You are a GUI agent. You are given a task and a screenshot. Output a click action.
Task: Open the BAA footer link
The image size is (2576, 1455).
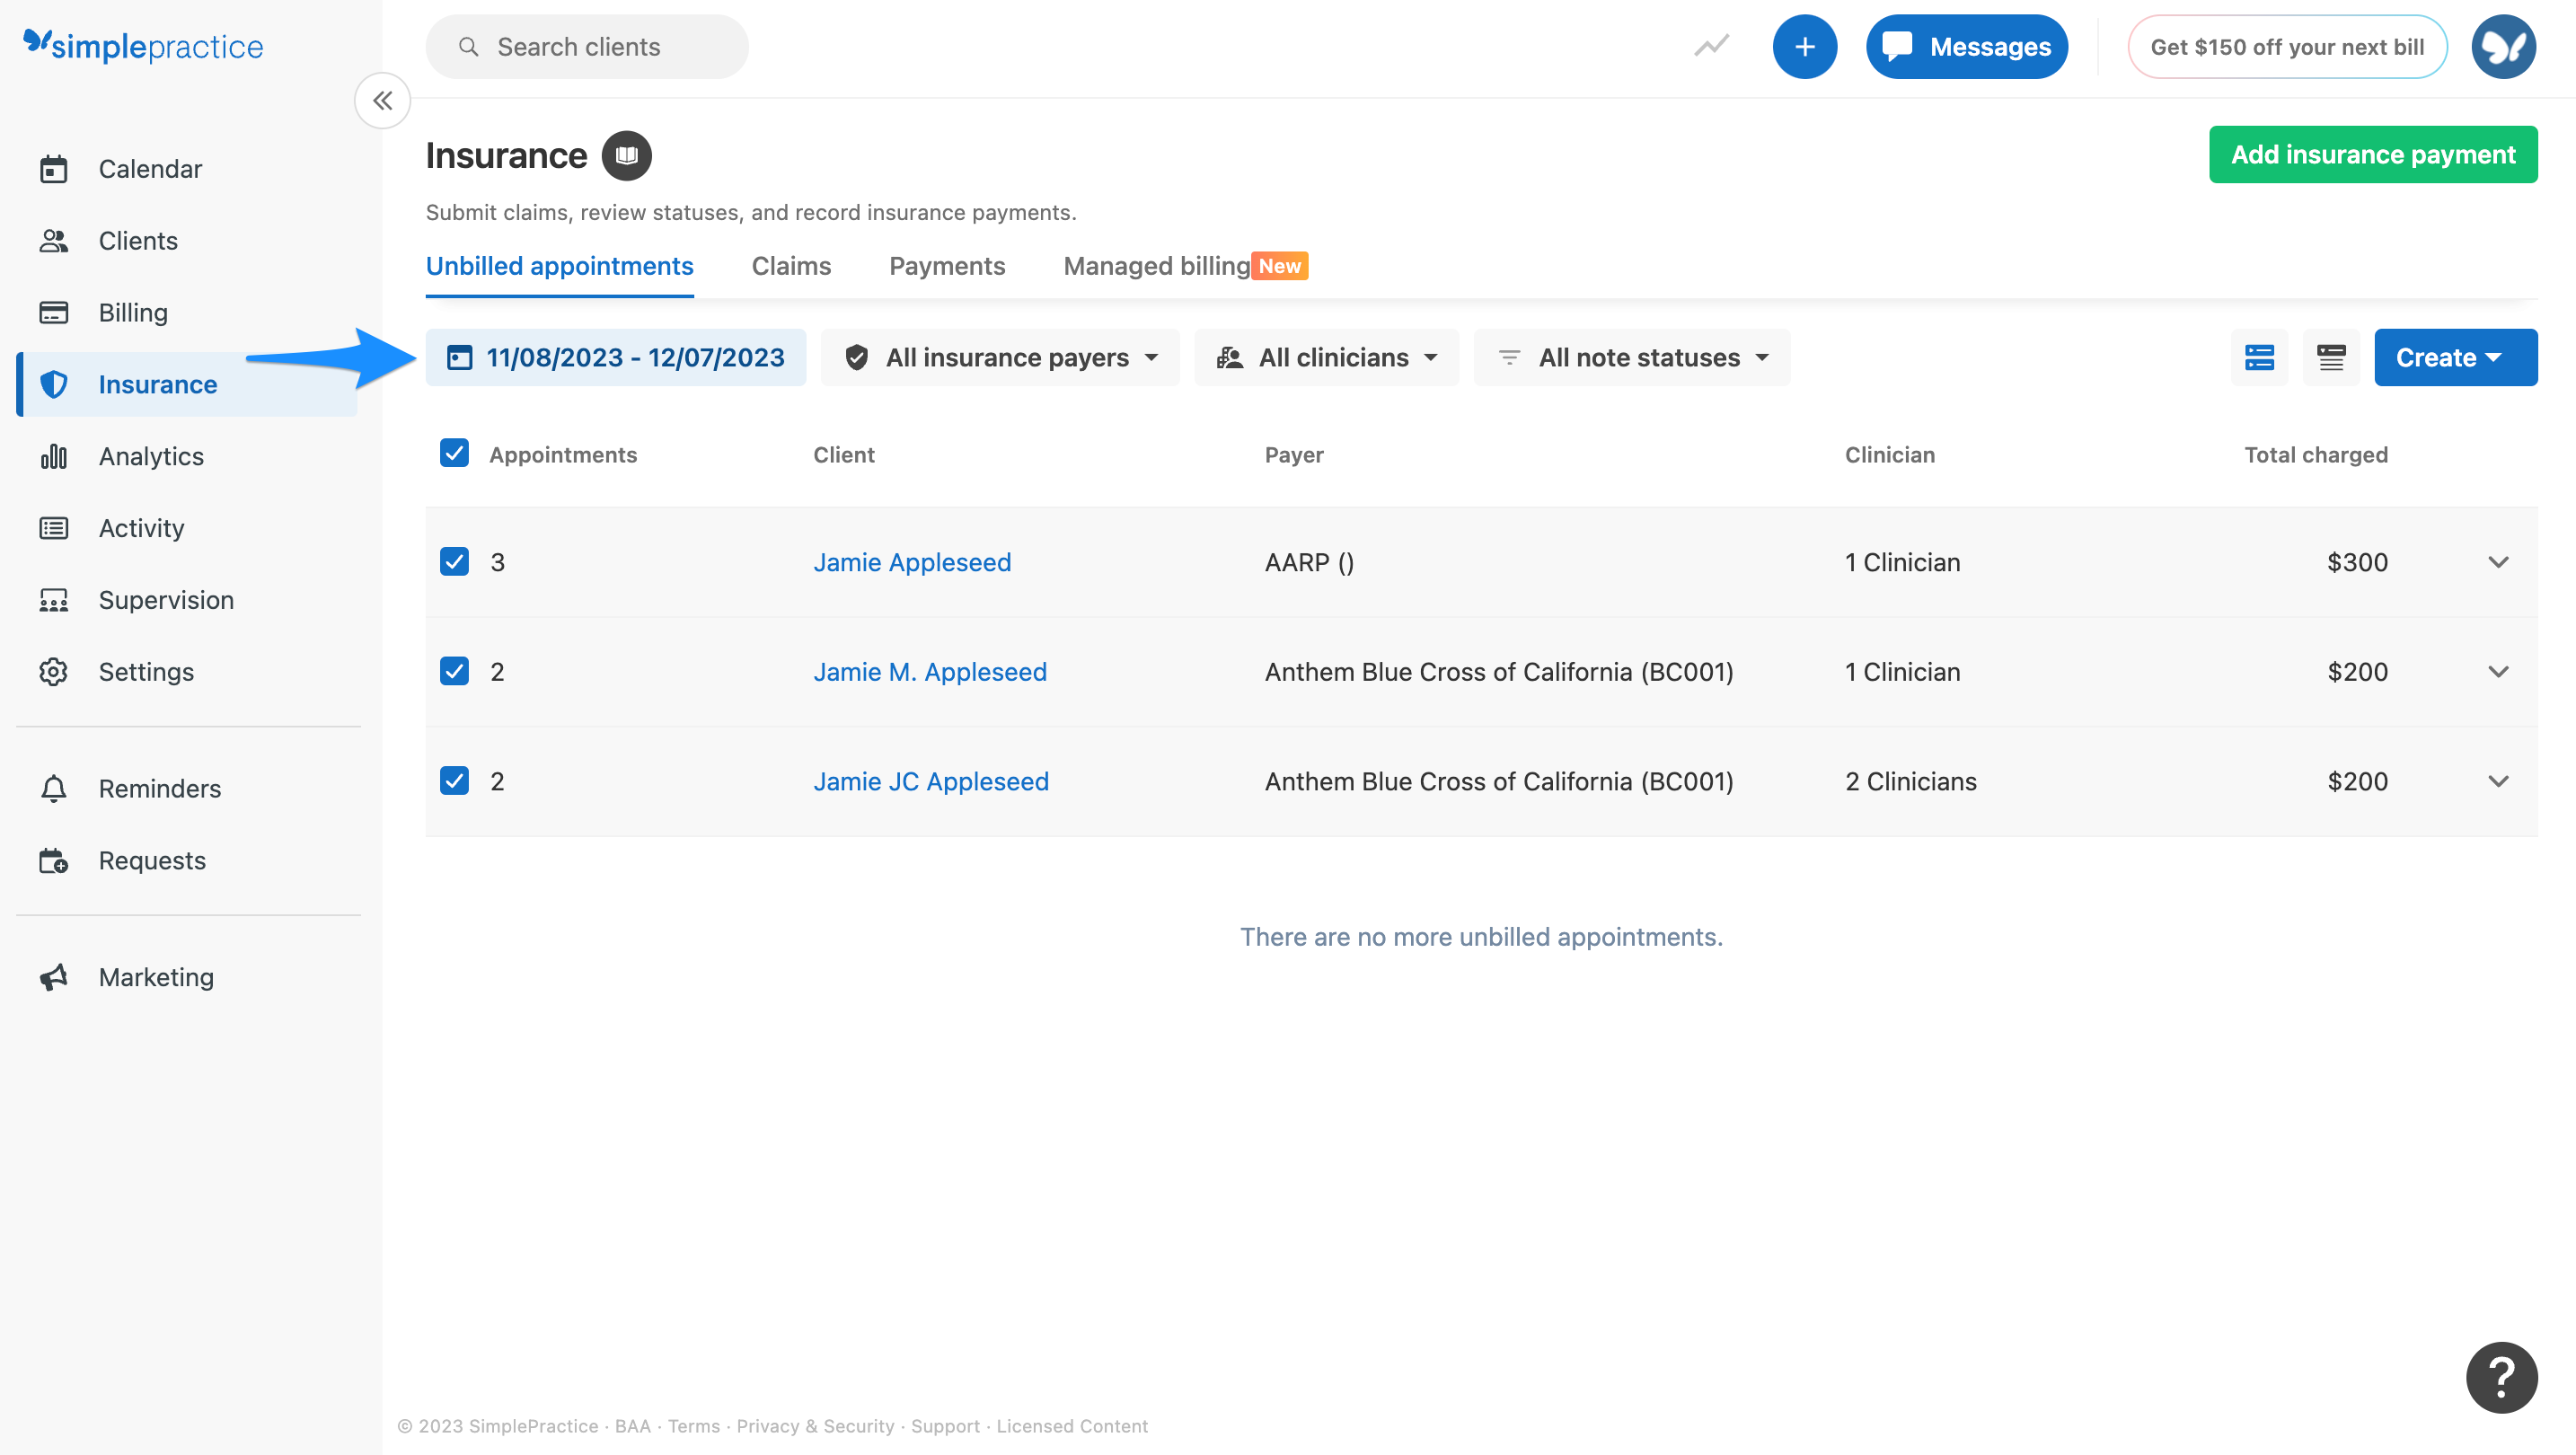(x=632, y=1426)
